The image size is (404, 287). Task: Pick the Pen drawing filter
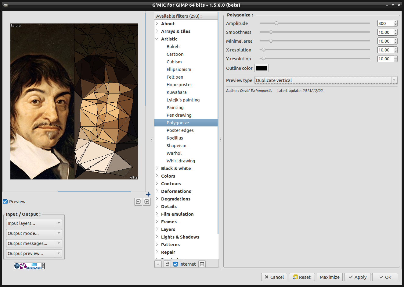point(179,115)
